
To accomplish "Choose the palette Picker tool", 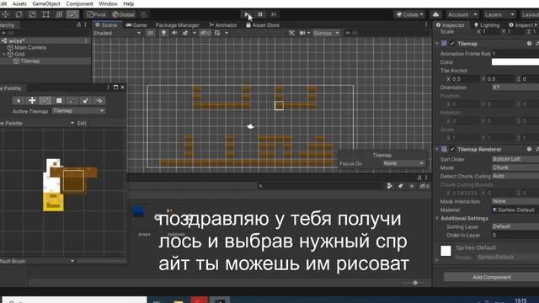I will [x=72, y=101].
